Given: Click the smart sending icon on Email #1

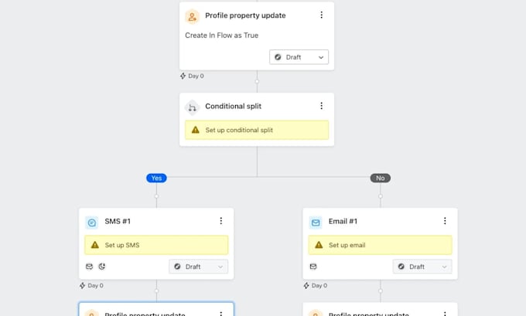Looking at the screenshot, I should [313, 267].
